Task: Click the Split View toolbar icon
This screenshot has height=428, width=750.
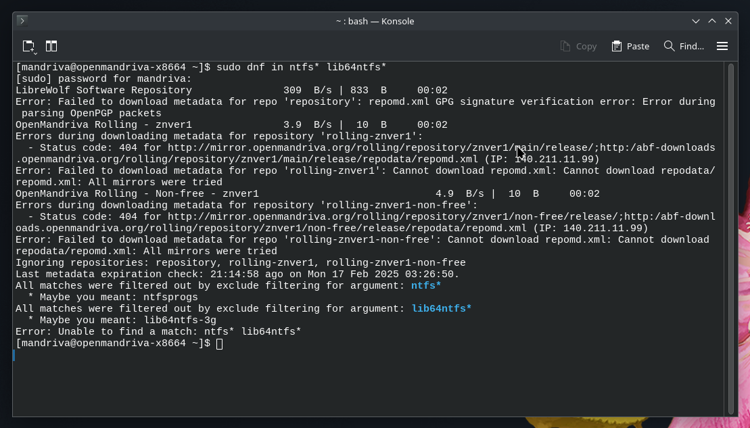Action: [x=51, y=46]
